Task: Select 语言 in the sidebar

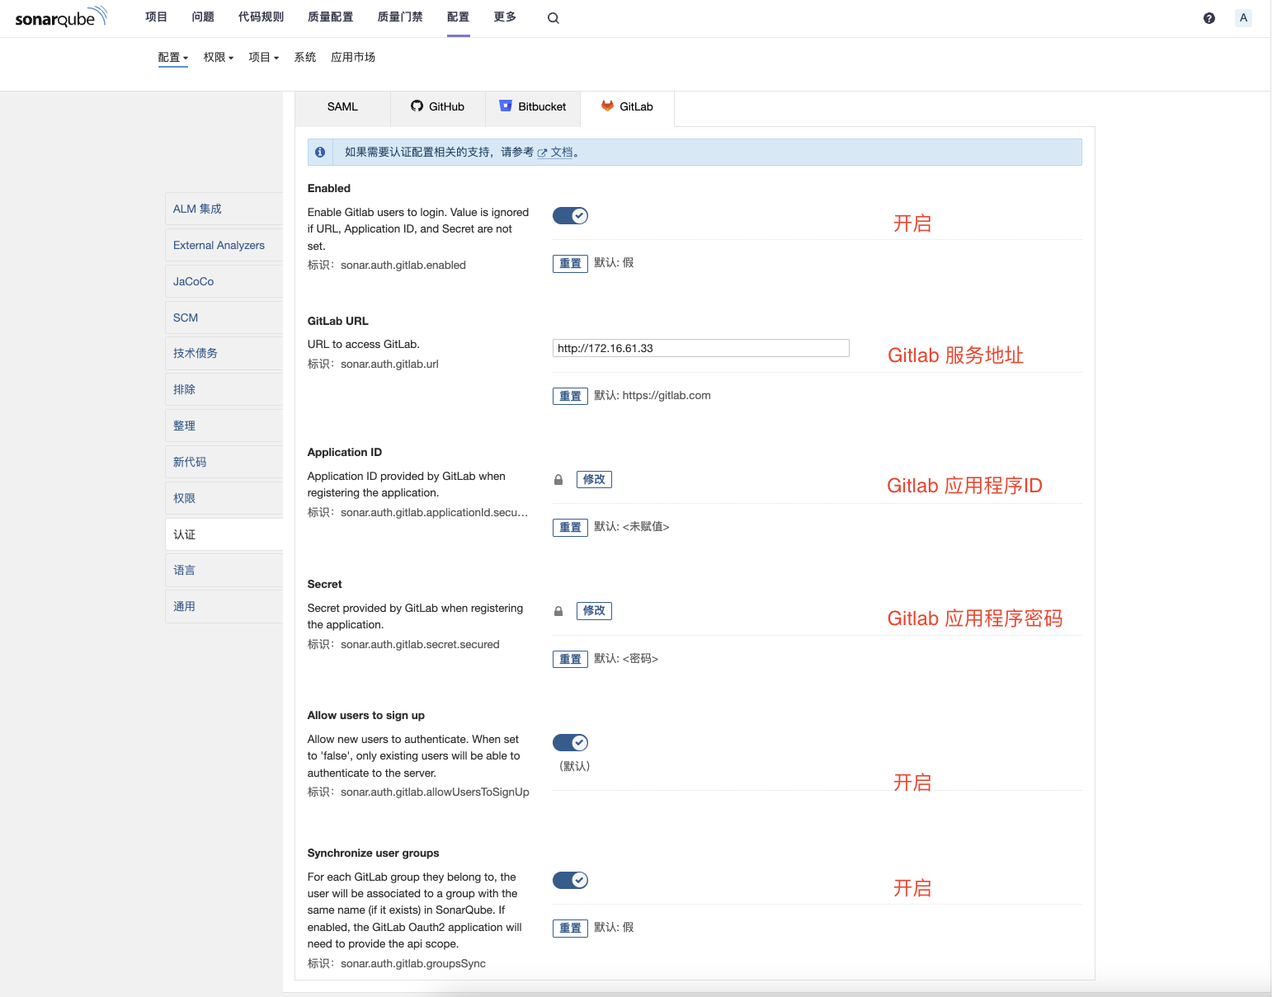Action: 224,571
